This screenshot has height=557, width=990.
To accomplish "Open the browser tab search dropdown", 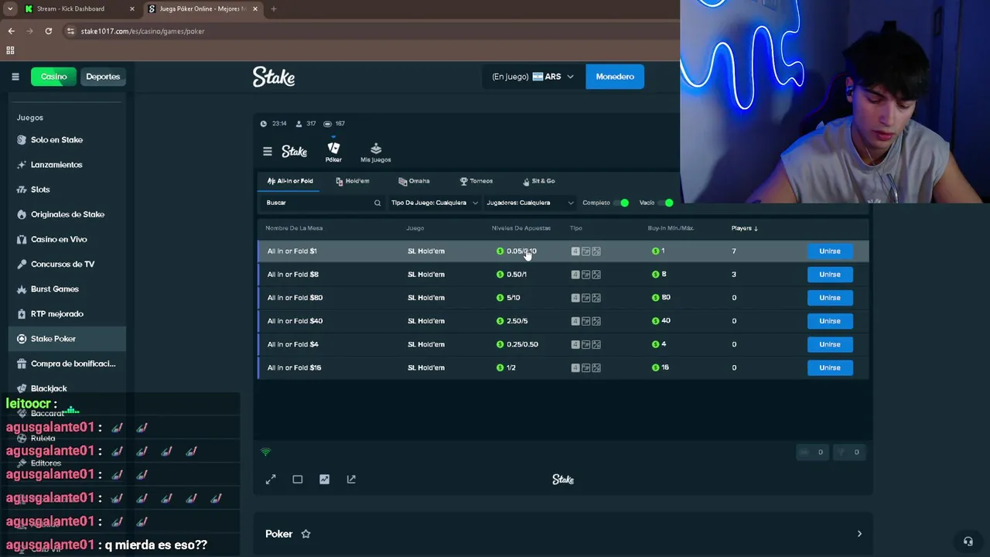I will pyautogui.click(x=10, y=9).
